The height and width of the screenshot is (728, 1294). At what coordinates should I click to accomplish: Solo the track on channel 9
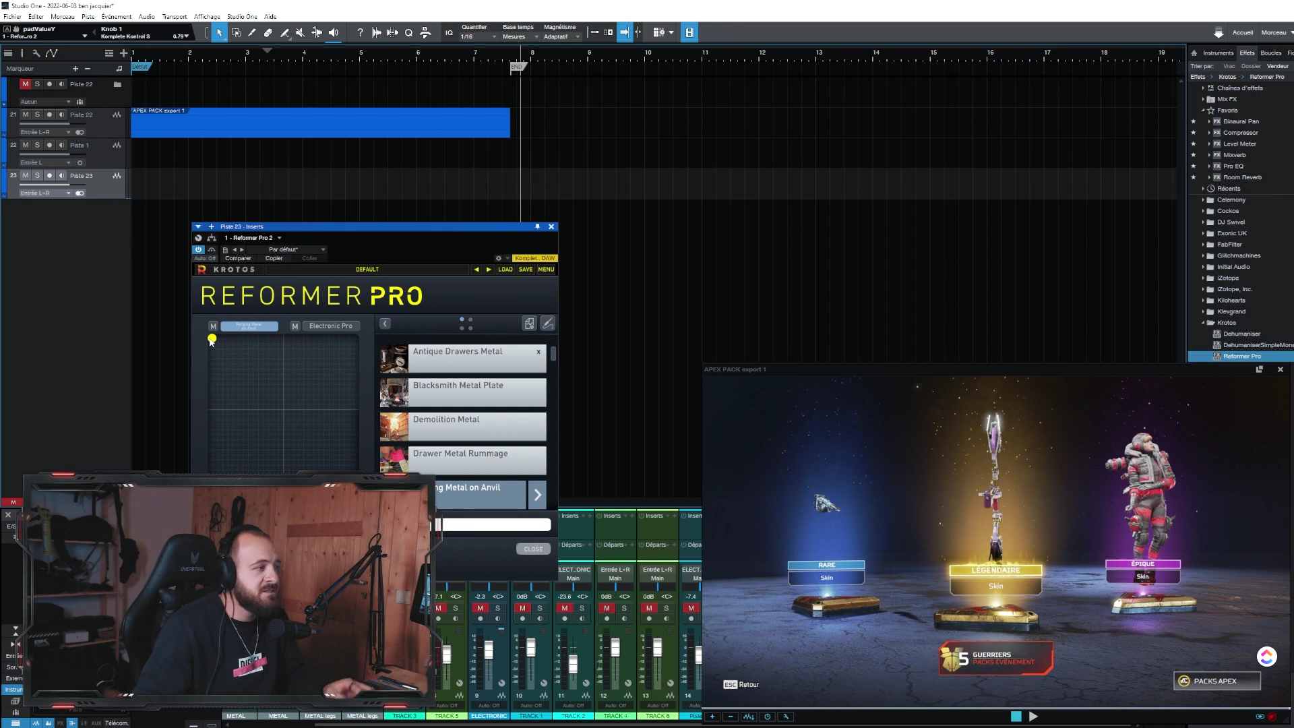[497, 609]
